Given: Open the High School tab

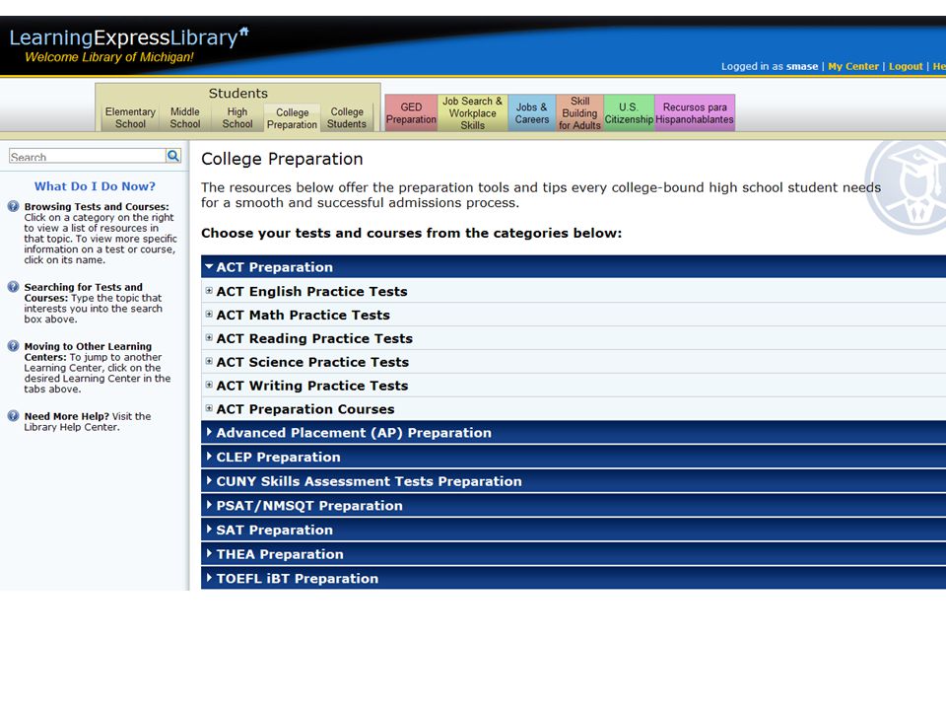Looking at the screenshot, I should 237,117.
